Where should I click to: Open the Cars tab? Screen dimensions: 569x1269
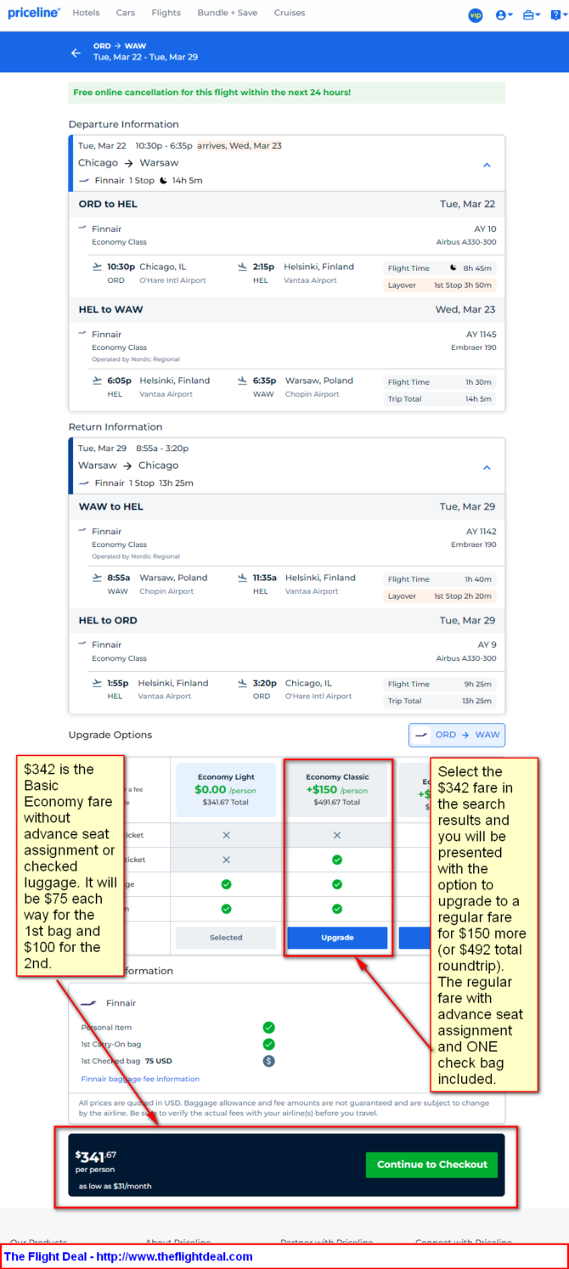click(126, 13)
